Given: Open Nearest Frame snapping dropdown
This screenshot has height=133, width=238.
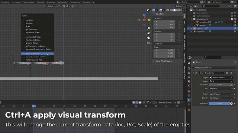Looking at the screenshot, I should point(167,102).
